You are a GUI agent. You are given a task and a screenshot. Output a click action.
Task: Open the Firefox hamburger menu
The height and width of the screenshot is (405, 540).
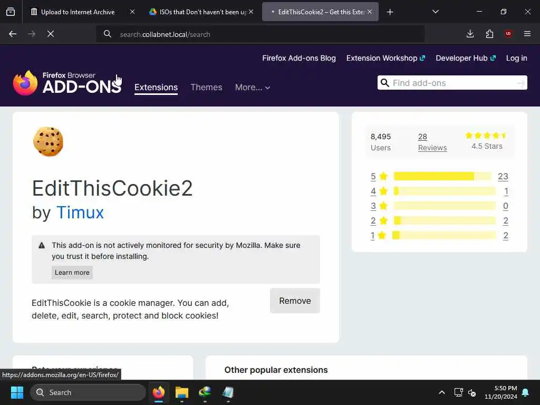point(527,34)
